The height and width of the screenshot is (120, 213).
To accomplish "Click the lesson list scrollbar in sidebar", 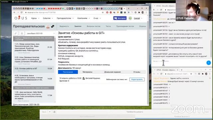I will click(x=55, y=47).
